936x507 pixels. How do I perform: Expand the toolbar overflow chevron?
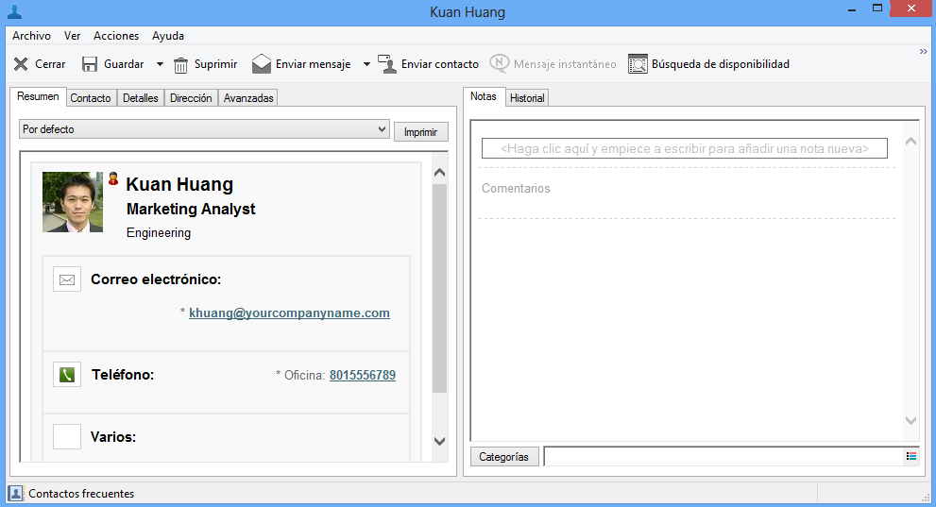click(923, 52)
